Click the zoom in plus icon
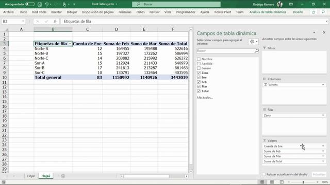The height and width of the screenshot is (185, 330). click(317, 182)
